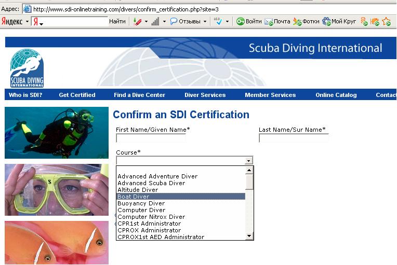Click the orange RSS feeds toolbar icon
397x265 pixels.
pos(364,22)
